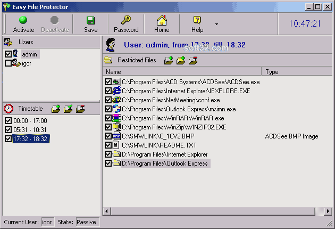Click the ACDSee.exe eye icon
This screenshot has width=335, height=229.
pos(116,82)
